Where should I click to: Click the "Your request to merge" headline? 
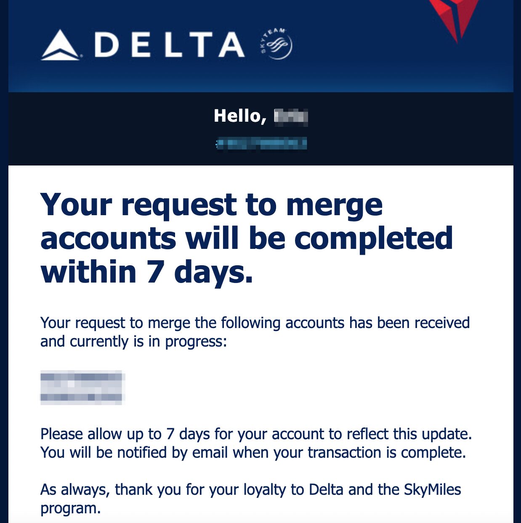pos(212,205)
